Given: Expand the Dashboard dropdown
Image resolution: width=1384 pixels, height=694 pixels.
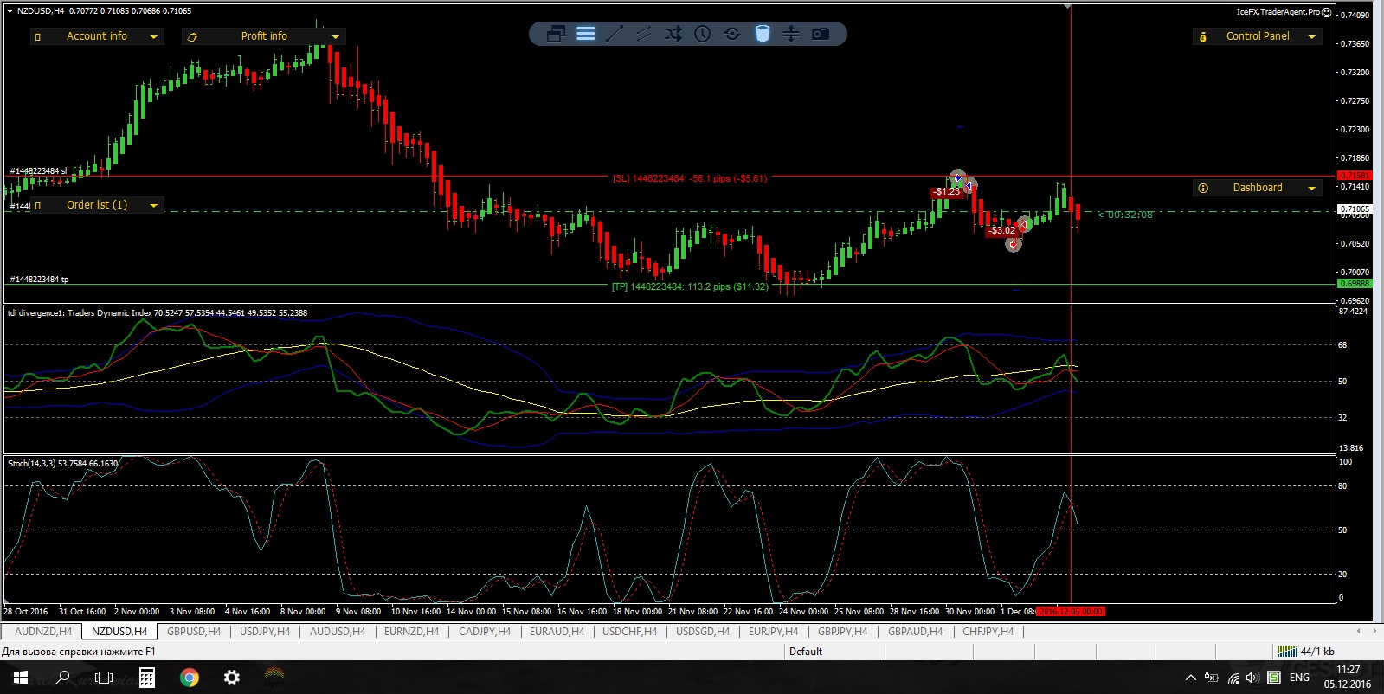Looking at the screenshot, I should [1311, 188].
